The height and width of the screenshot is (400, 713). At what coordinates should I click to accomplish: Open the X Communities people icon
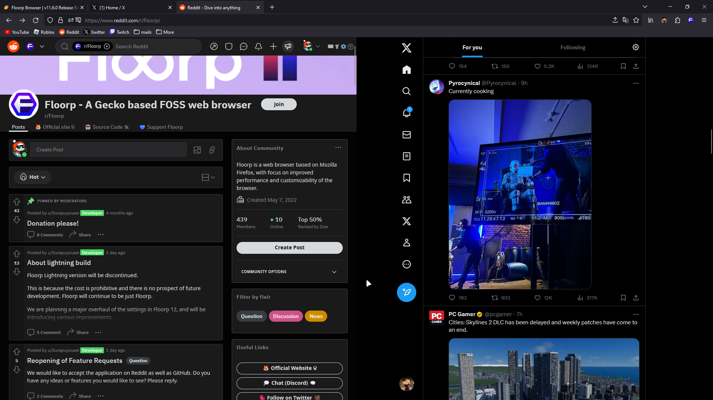pyautogui.click(x=407, y=200)
